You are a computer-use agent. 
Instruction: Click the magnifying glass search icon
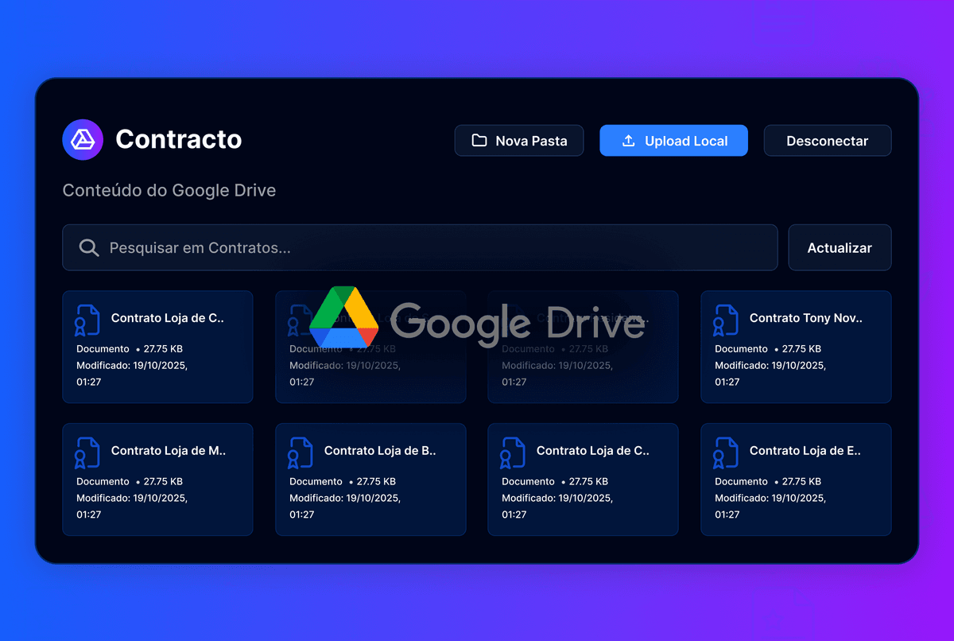point(89,247)
